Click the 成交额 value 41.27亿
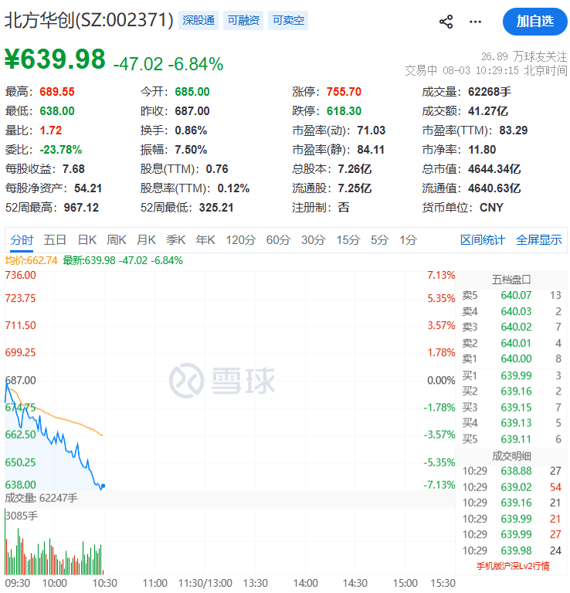The height and width of the screenshot is (593, 570). [488, 111]
